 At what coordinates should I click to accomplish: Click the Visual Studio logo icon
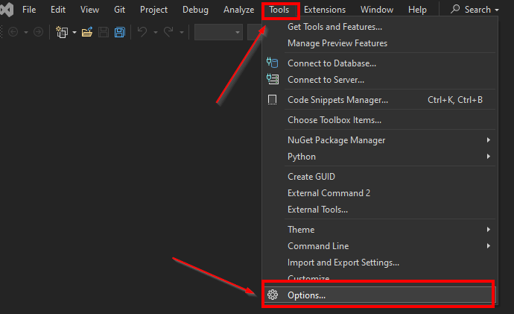(x=7, y=9)
